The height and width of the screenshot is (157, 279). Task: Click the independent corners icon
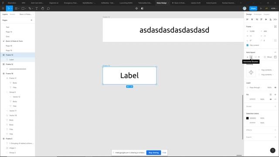(275, 41)
